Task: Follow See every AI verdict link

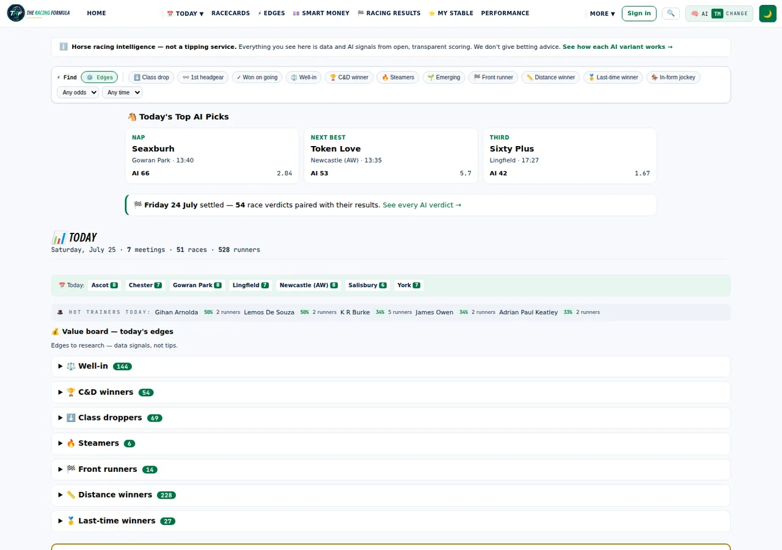Action: (422, 205)
